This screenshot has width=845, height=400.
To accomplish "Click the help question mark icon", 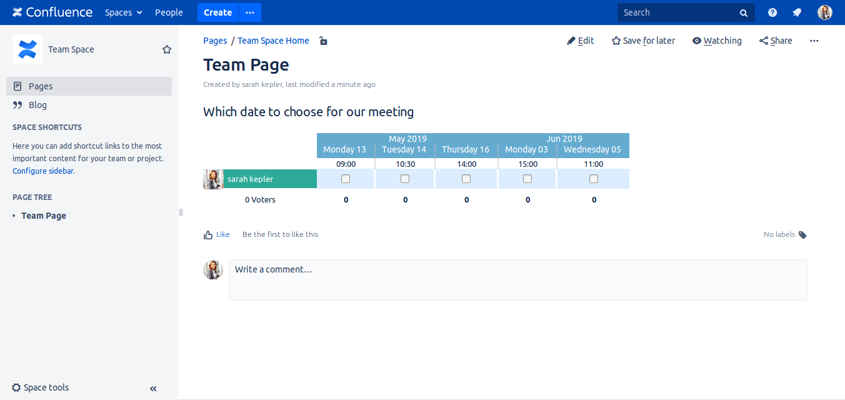I will (772, 12).
